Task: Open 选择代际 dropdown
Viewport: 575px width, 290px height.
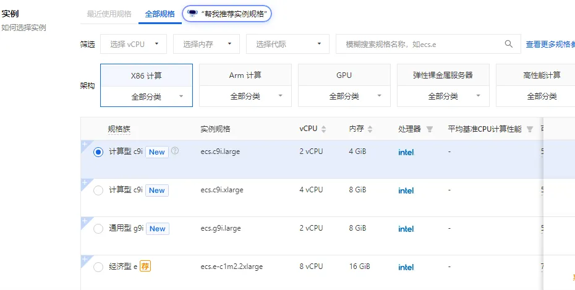Action: 287,44
